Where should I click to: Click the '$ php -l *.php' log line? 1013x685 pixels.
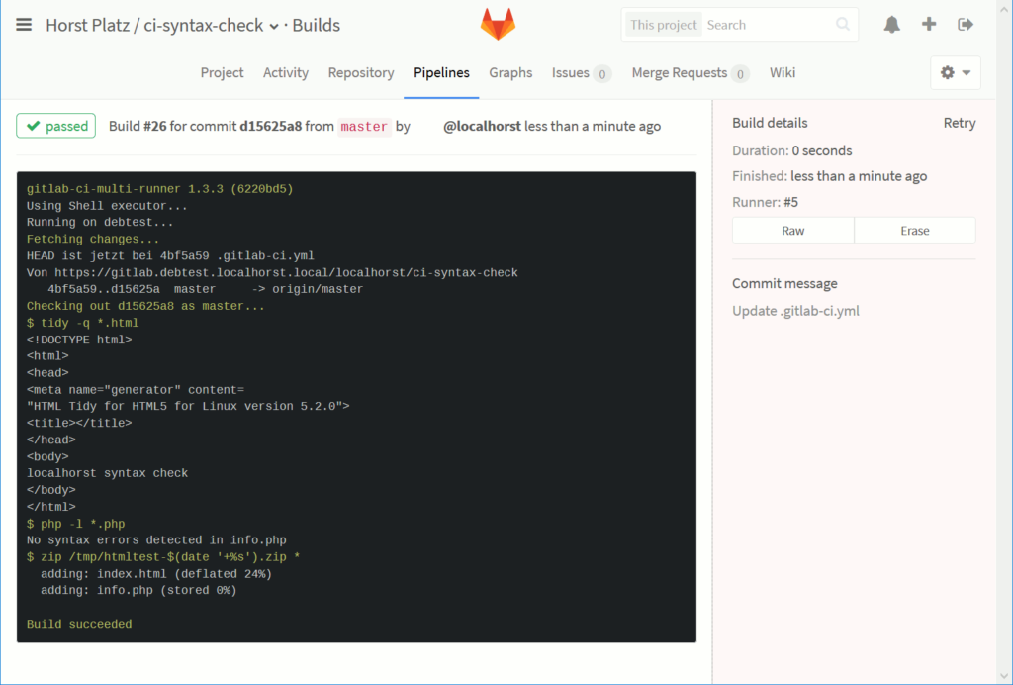pyautogui.click(x=75, y=524)
